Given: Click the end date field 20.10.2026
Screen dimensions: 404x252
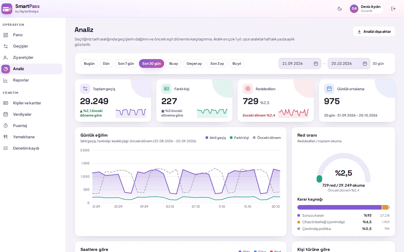Looking at the screenshot, I should (349, 64).
